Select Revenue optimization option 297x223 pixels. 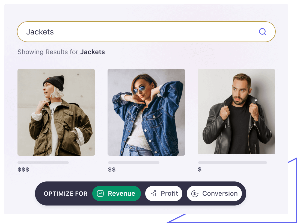pyautogui.click(x=117, y=193)
